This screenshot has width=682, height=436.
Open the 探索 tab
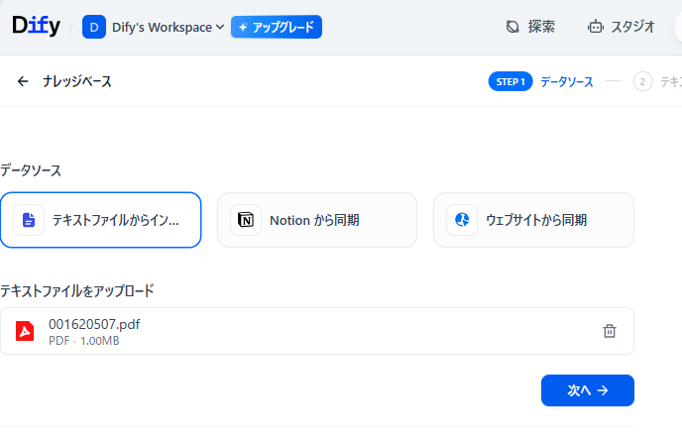coord(529,27)
